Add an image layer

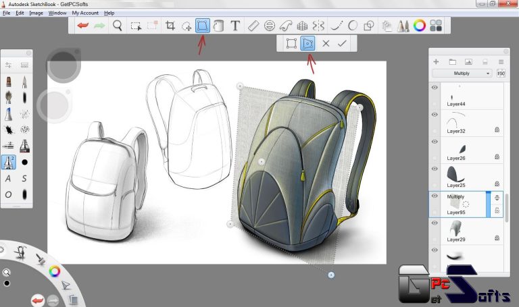468,62
